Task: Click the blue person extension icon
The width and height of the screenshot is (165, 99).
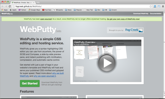Action: 155,6
